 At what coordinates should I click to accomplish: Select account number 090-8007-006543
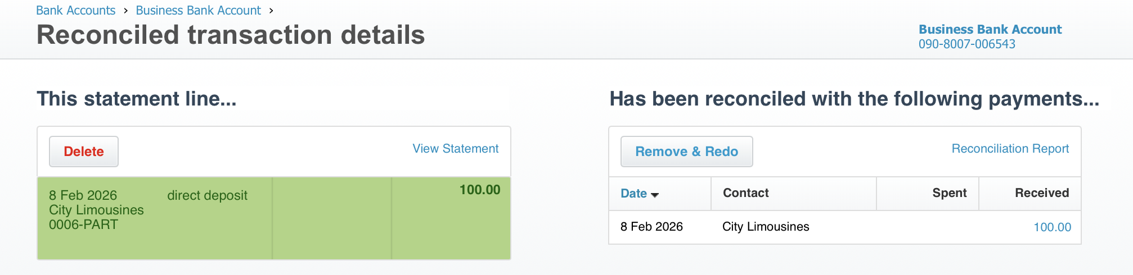(x=966, y=44)
